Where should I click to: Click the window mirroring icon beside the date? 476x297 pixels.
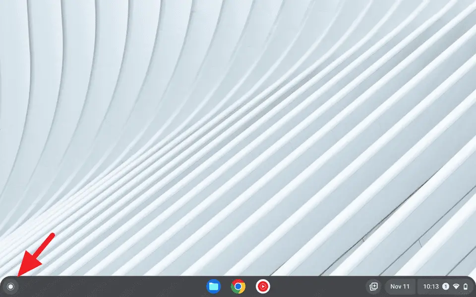373,287
